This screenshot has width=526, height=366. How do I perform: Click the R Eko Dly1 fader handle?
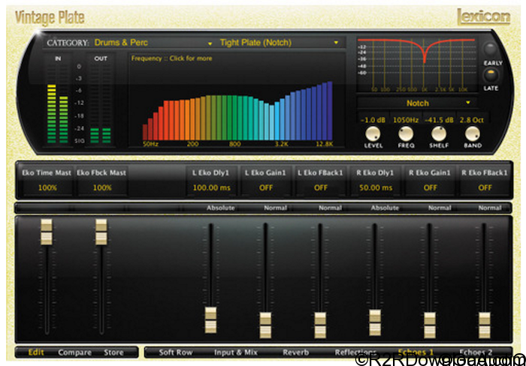coord(375,322)
